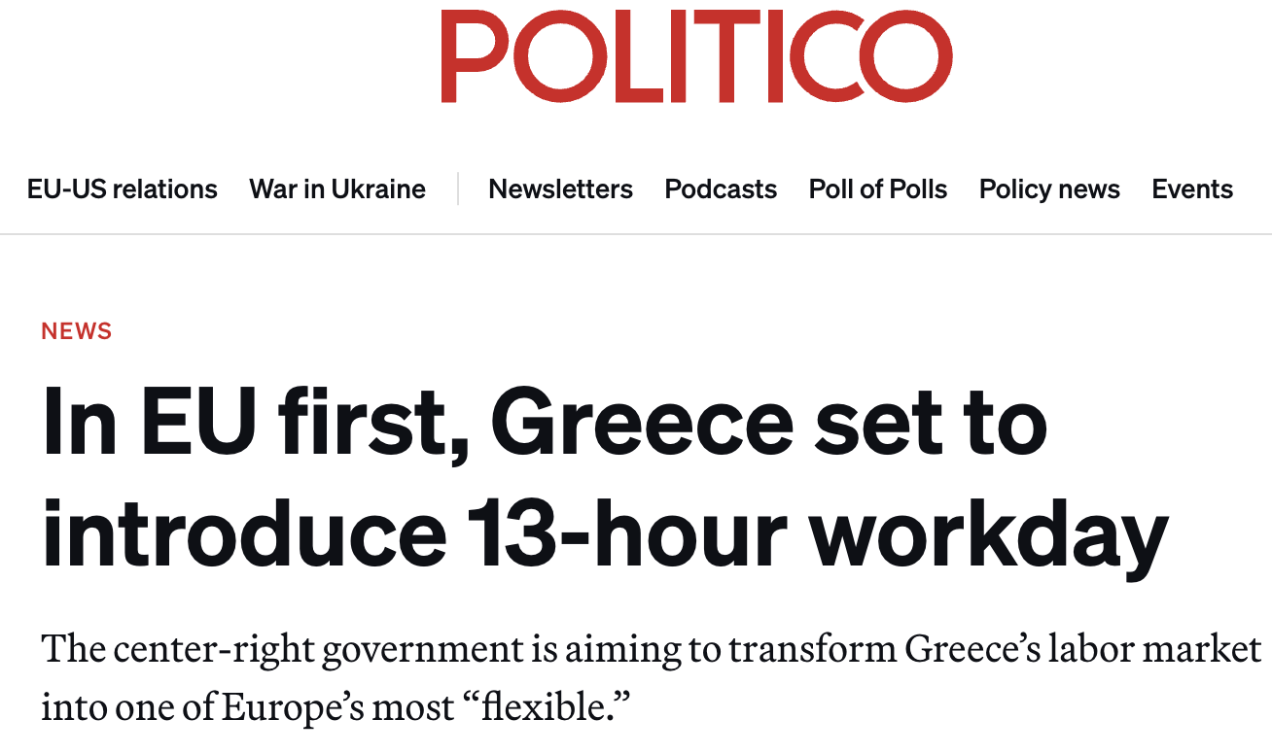Select Policy news in navigation
The width and height of the screenshot is (1272, 754).
pos(1049,188)
